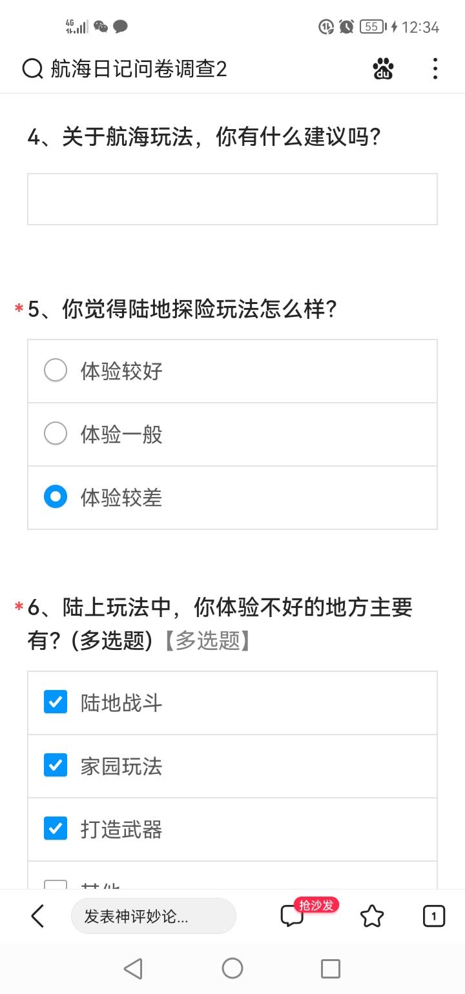This screenshot has height=994, width=465.
Task: Open comments bubble icon with 抢沙发 badge
Action: pyautogui.click(x=293, y=916)
